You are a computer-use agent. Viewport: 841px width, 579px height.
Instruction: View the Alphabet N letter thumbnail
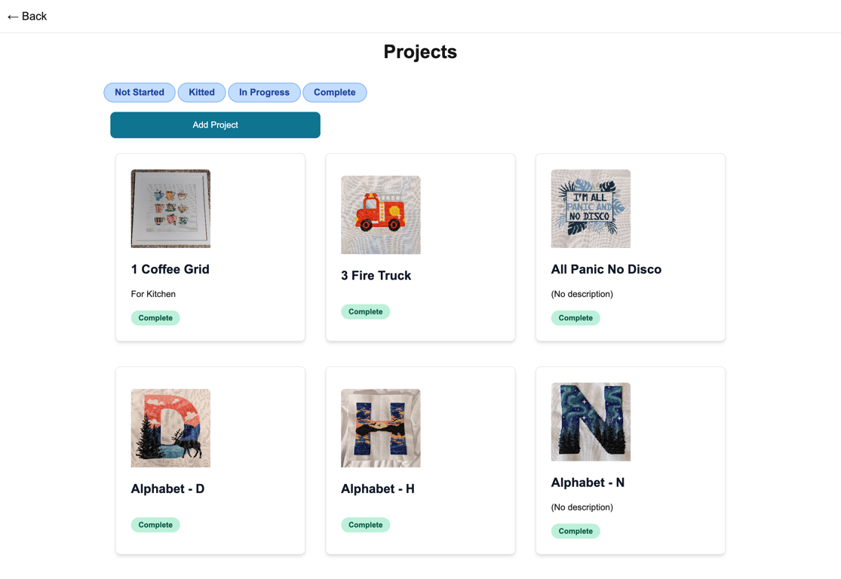[591, 422]
